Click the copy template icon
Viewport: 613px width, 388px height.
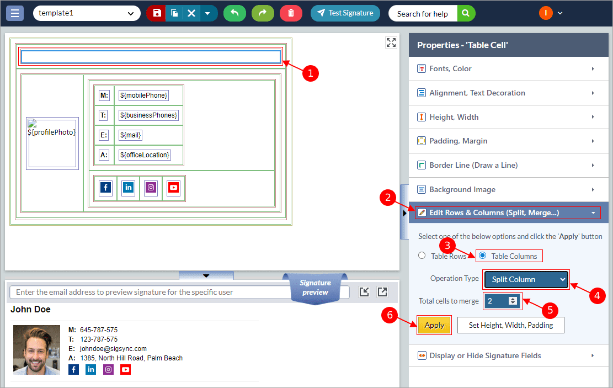click(x=174, y=13)
